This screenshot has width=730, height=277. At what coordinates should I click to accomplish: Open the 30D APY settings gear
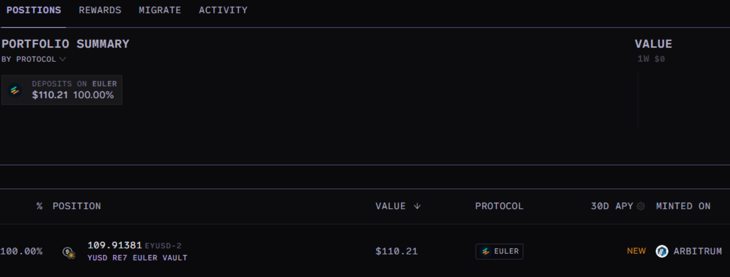click(640, 206)
